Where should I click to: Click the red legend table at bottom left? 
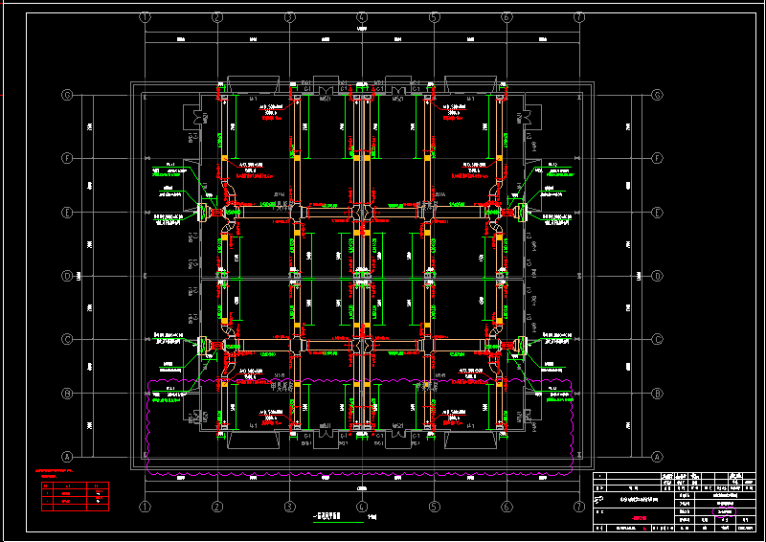point(75,495)
